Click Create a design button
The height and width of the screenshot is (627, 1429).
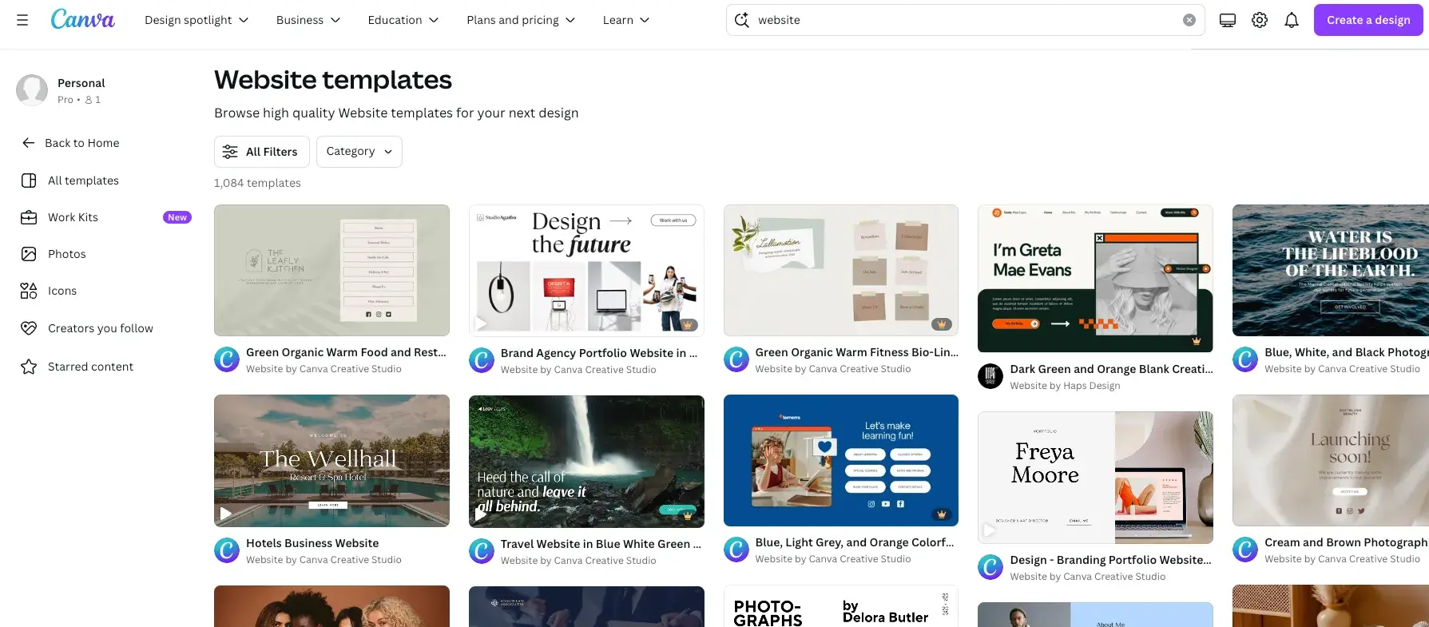click(x=1367, y=20)
